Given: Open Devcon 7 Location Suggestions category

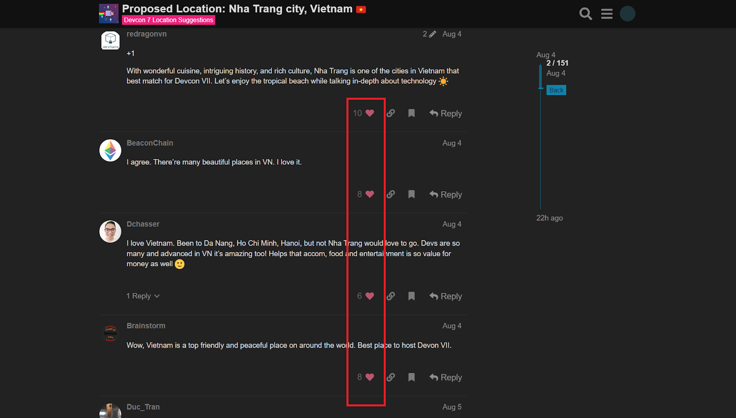Looking at the screenshot, I should pyautogui.click(x=168, y=20).
